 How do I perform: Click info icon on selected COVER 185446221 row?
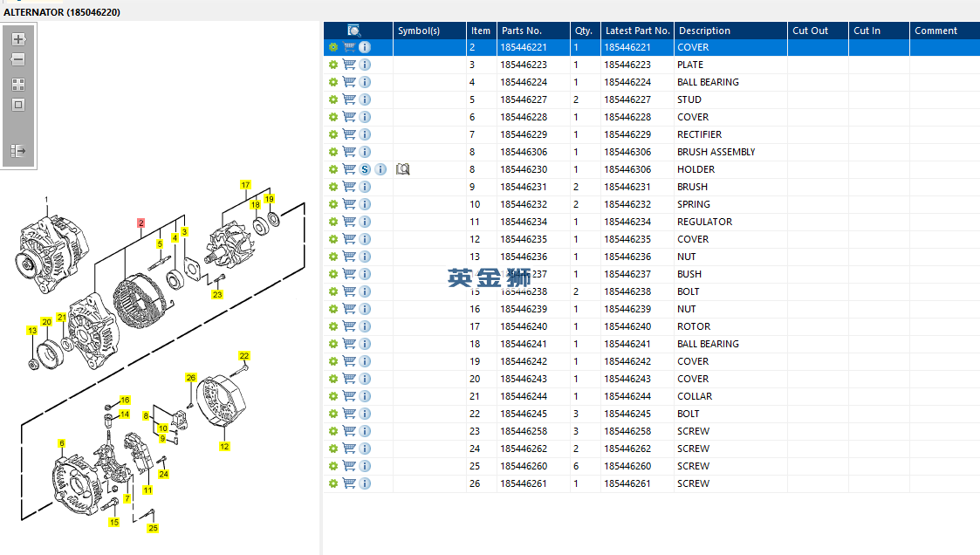coord(365,47)
